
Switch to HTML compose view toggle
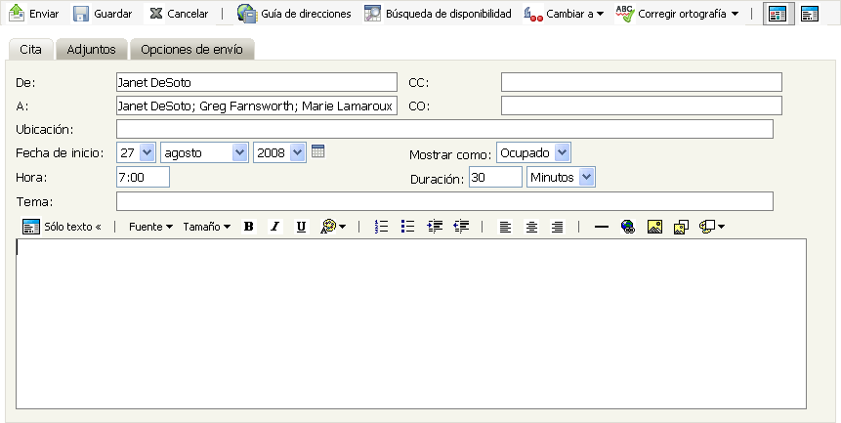coord(778,14)
